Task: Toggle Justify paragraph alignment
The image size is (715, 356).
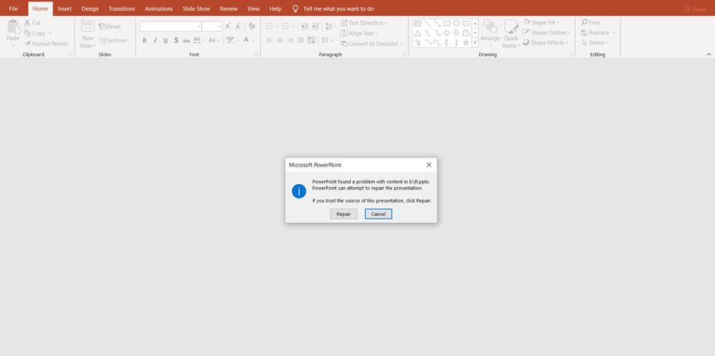Action: pos(301,40)
